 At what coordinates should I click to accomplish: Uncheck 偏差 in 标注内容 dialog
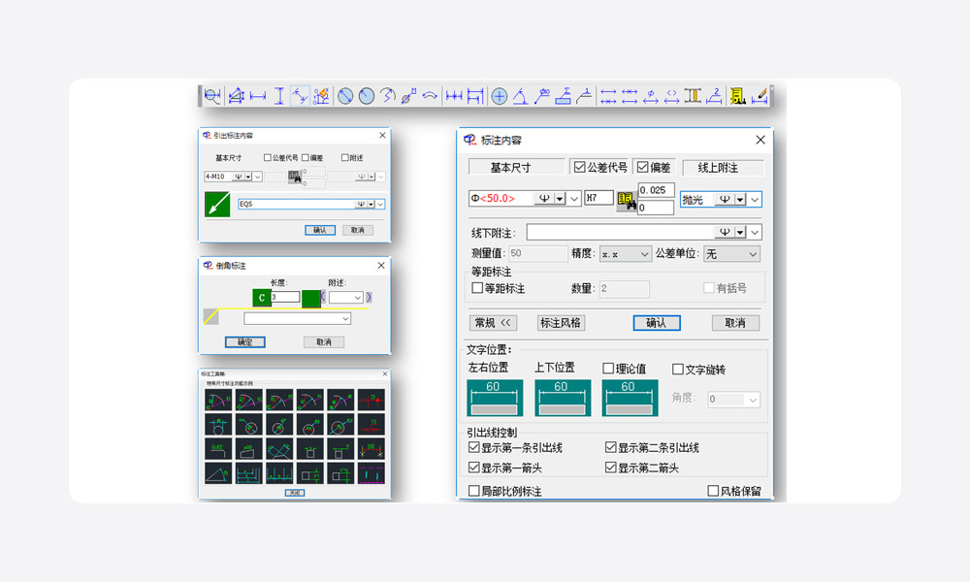643,167
